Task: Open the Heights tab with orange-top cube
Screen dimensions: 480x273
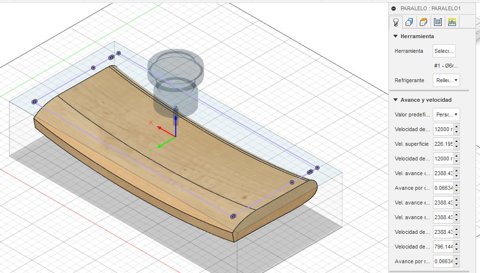Action: (424, 22)
